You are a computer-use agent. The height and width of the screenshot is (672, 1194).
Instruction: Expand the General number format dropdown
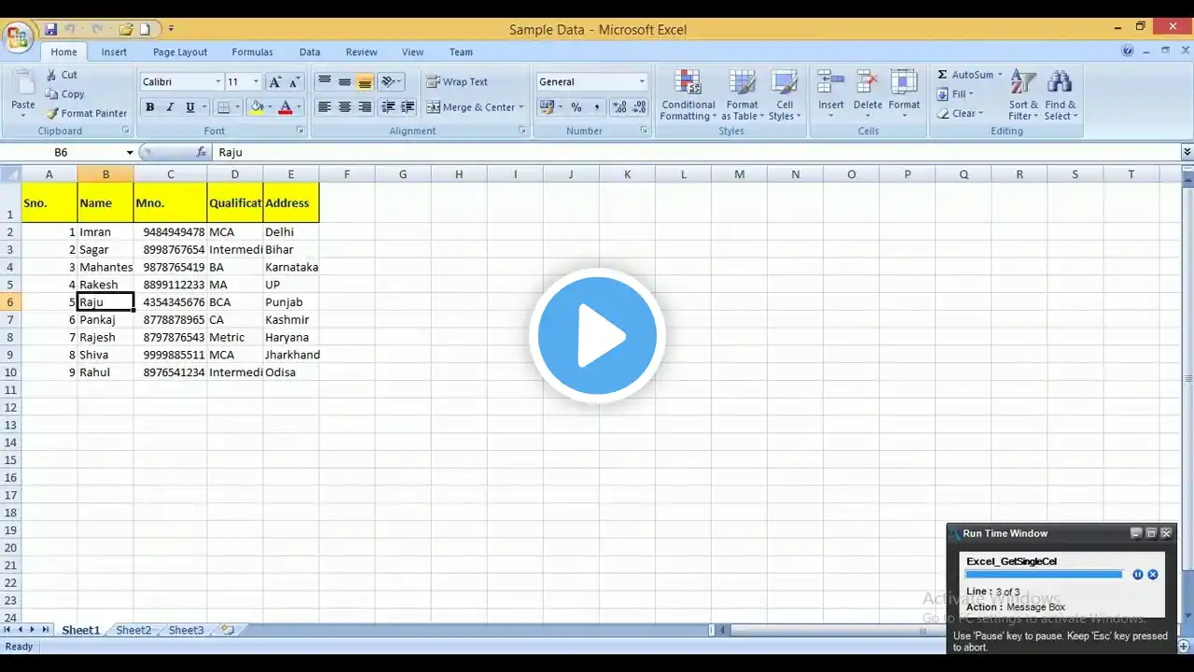642,82
